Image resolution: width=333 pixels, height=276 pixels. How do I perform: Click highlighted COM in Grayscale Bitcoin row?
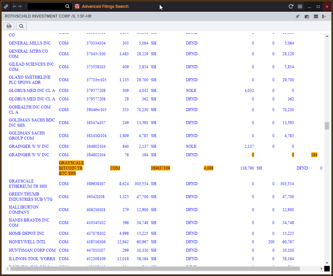[115, 168]
